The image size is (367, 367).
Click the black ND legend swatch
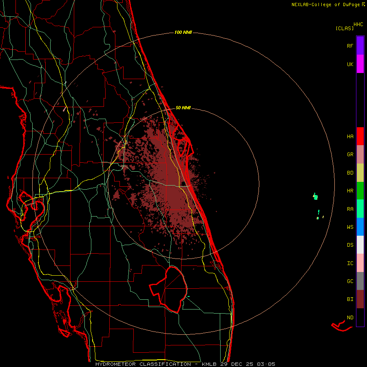click(360, 317)
